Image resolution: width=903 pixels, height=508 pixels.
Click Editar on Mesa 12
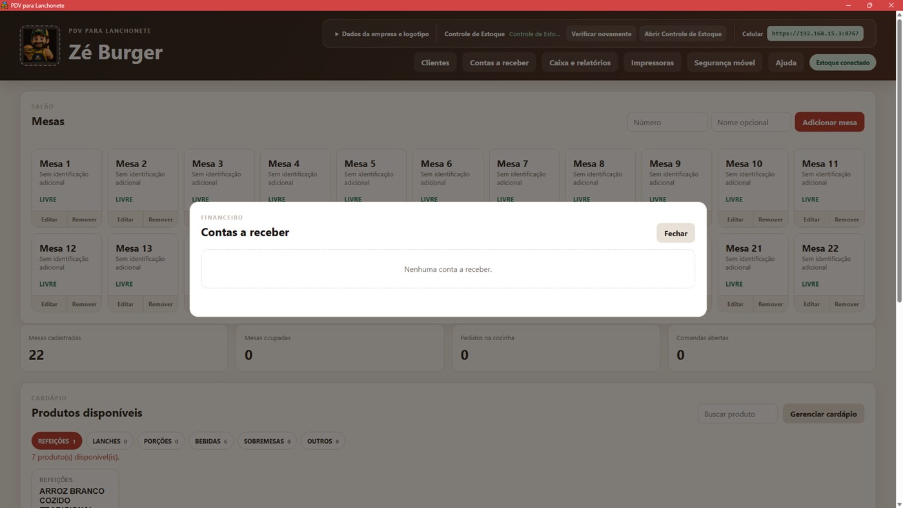49,304
